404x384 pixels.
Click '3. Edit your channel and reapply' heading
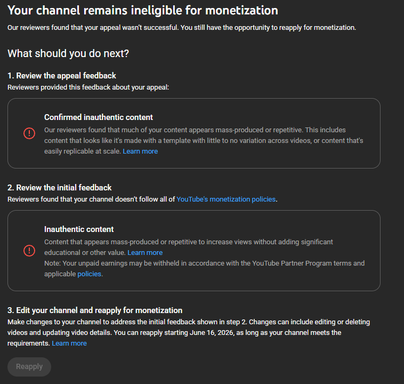(x=95, y=310)
